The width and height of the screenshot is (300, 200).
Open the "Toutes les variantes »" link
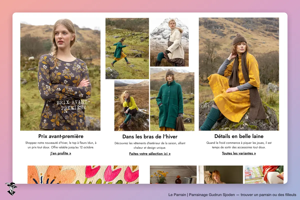239,153
